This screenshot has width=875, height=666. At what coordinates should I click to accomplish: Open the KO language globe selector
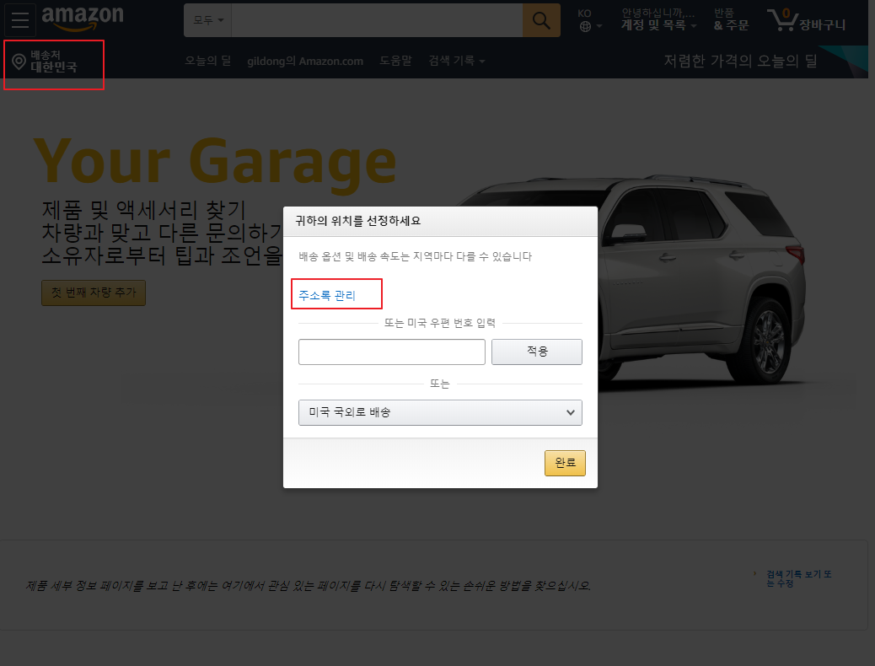590,20
